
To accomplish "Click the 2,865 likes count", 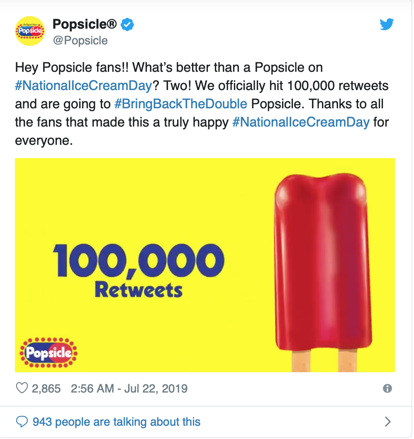I will click(46, 389).
